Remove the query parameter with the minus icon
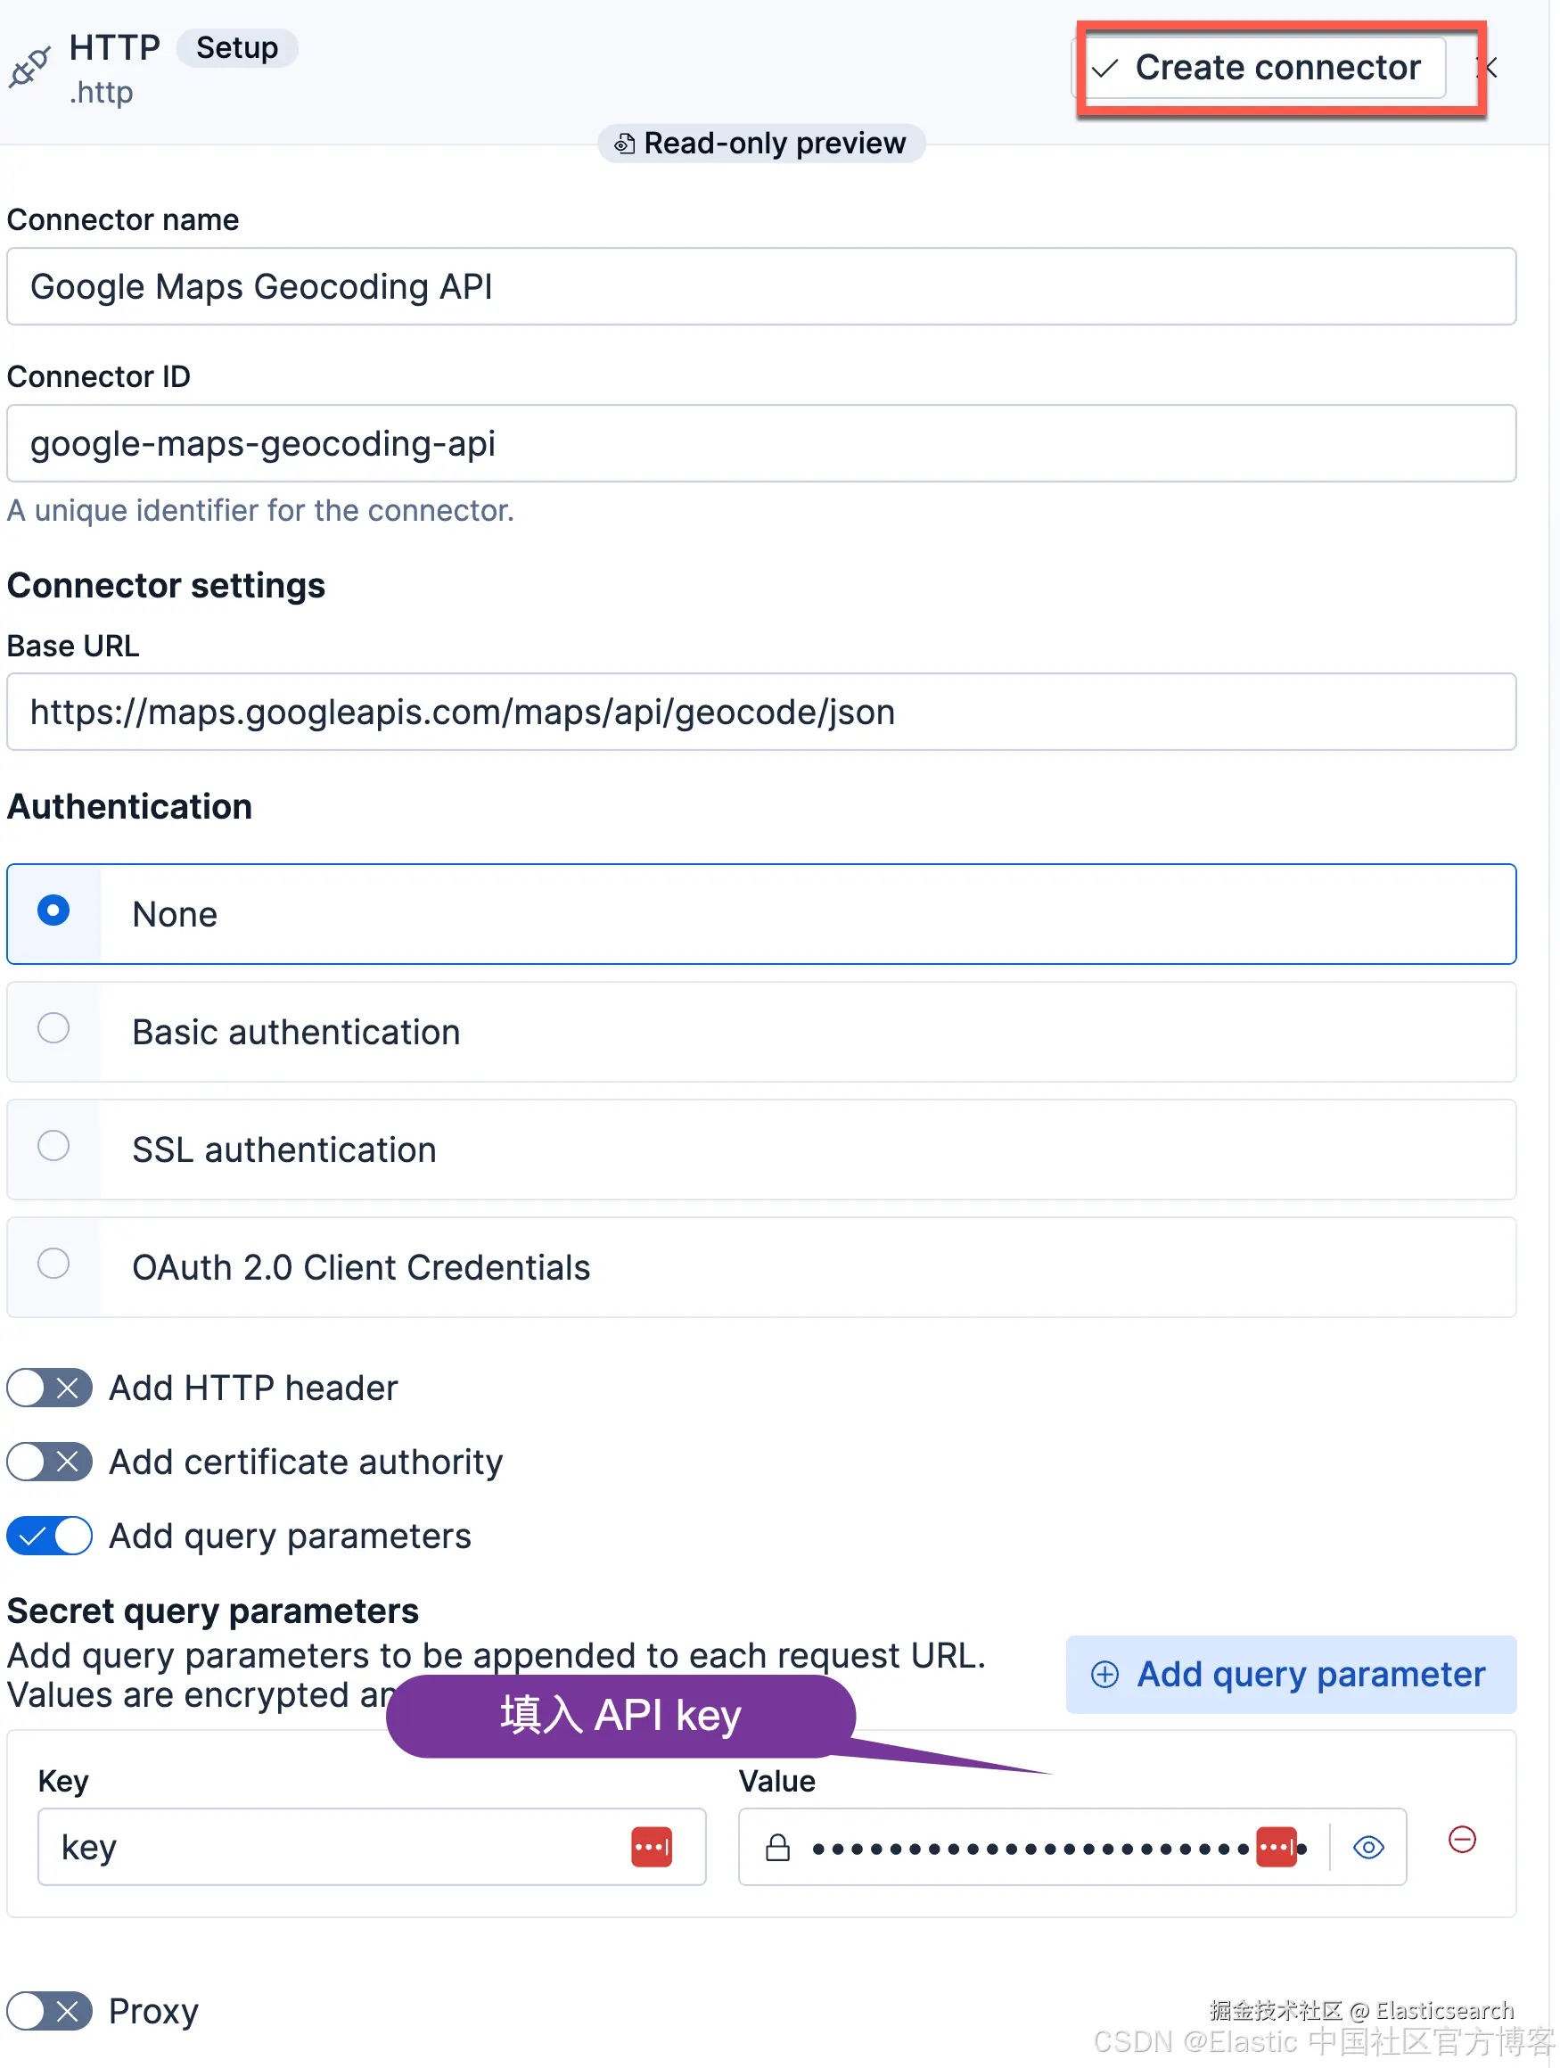Screen dimensions: 1560x2068 [1462, 1839]
